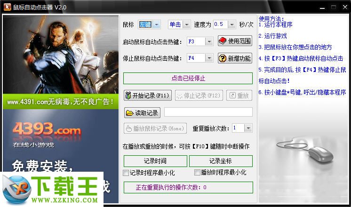Open the 重复播放次数 dropdown

[248, 128]
